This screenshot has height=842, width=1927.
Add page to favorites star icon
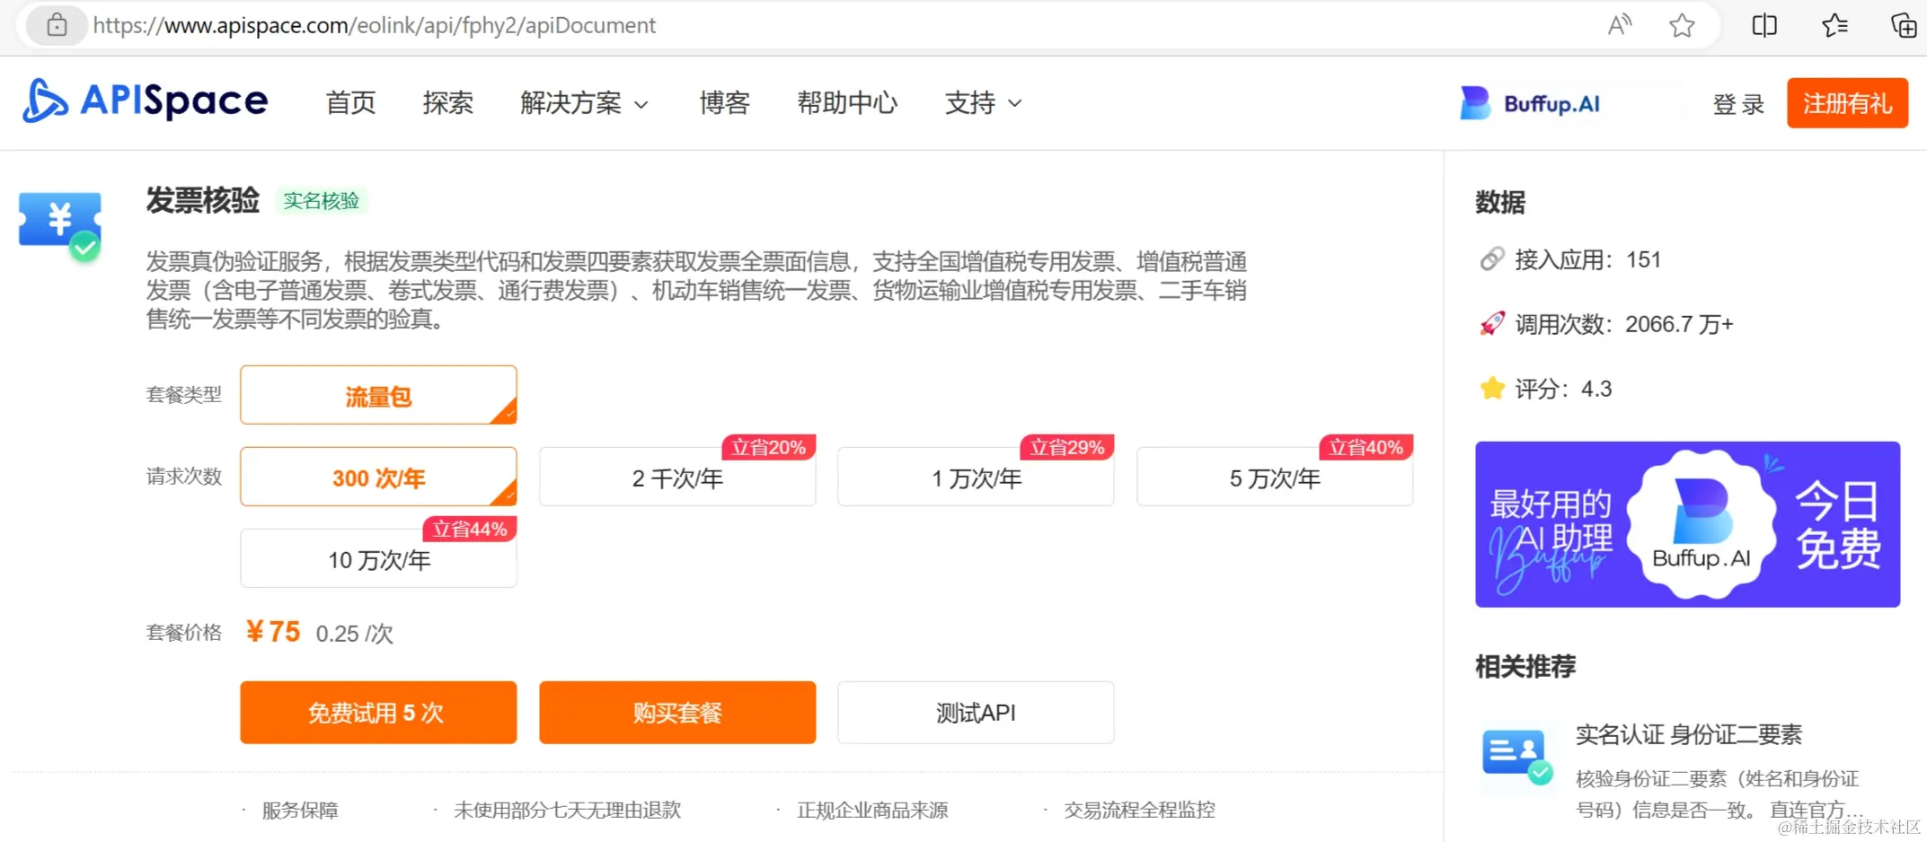(1682, 25)
